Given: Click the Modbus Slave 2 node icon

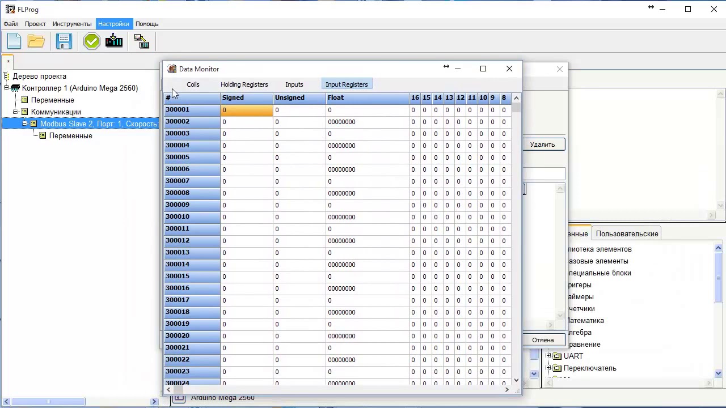Looking at the screenshot, I should tap(33, 124).
